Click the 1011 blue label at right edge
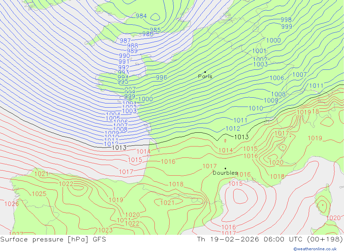The height and width of the screenshot is (252, 344). tap(316, 86)
